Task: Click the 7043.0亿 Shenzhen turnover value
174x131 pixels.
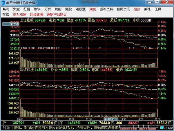Action: click(x=106, y=123)
